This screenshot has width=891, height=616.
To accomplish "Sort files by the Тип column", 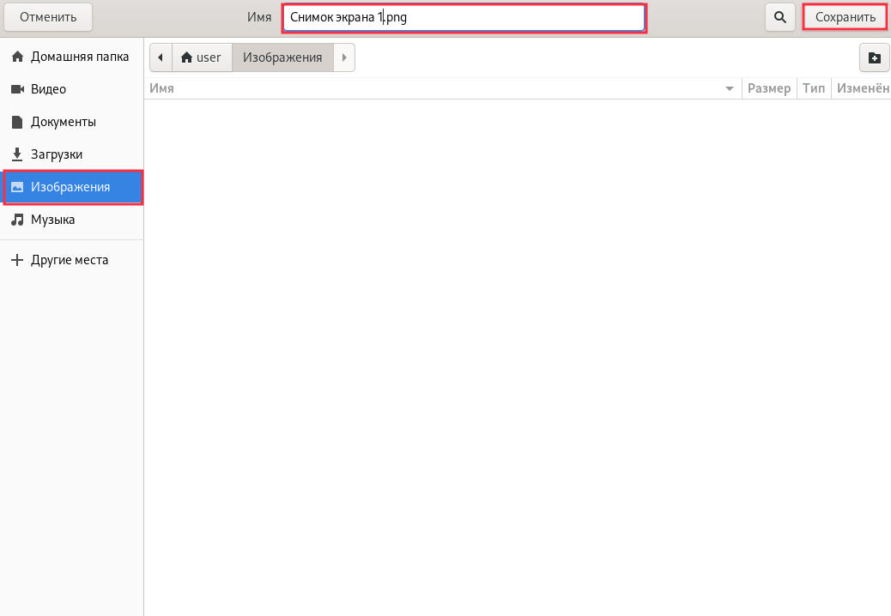I will point(813,88).
